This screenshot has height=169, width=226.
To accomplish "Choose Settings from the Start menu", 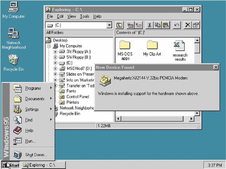I will point(32,109).
